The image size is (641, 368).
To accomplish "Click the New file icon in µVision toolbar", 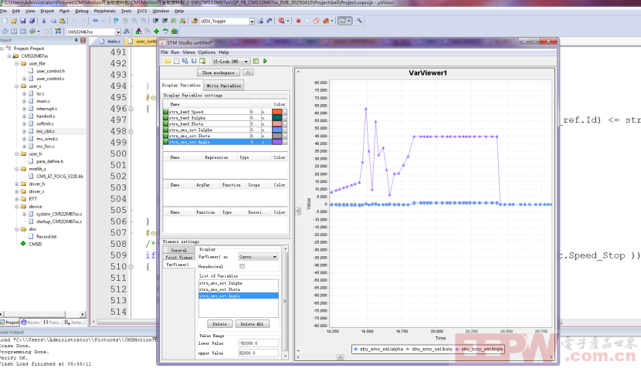I will pos(5,21).
